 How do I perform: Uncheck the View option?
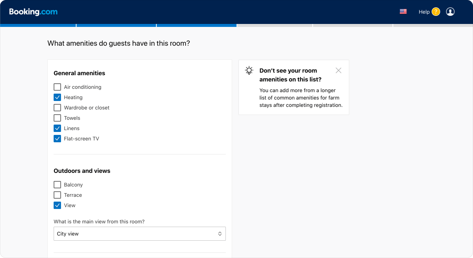[57, 205]
